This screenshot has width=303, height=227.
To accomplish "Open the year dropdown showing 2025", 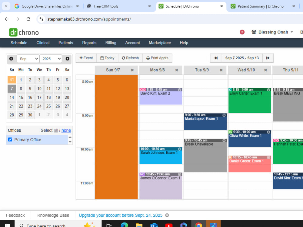I will [x=51, y=59].
